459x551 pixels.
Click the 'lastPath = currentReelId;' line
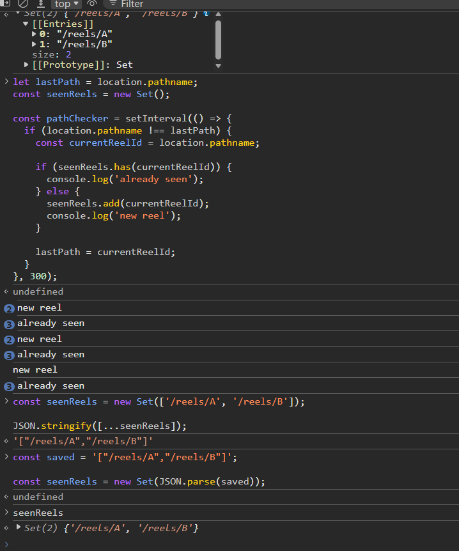click(105, 252)
